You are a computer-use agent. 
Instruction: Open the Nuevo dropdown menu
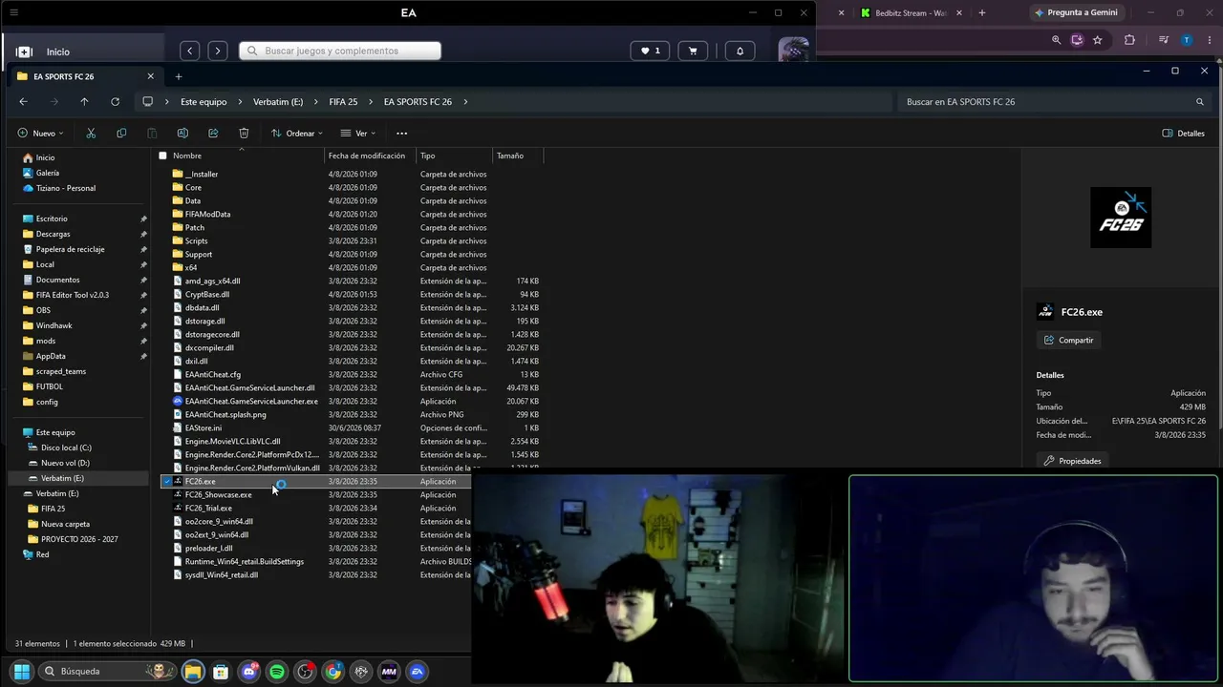pos(40,134)
